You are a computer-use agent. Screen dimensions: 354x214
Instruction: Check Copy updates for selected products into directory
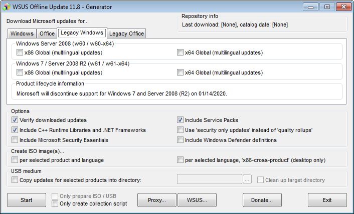(x=15, y=180)
